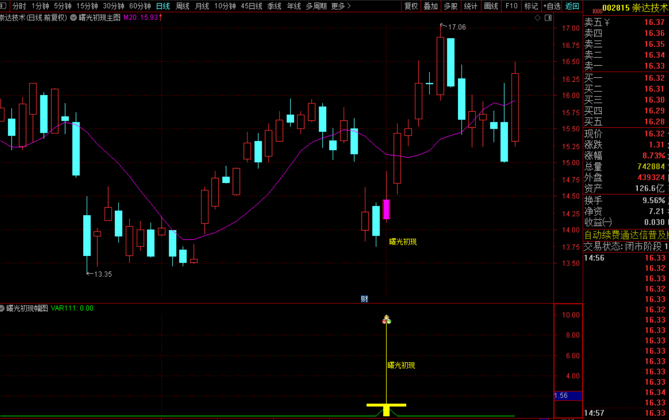Click the 1.56 blue value marker on axis
669x420 pixels.
(x=568, y=396)
